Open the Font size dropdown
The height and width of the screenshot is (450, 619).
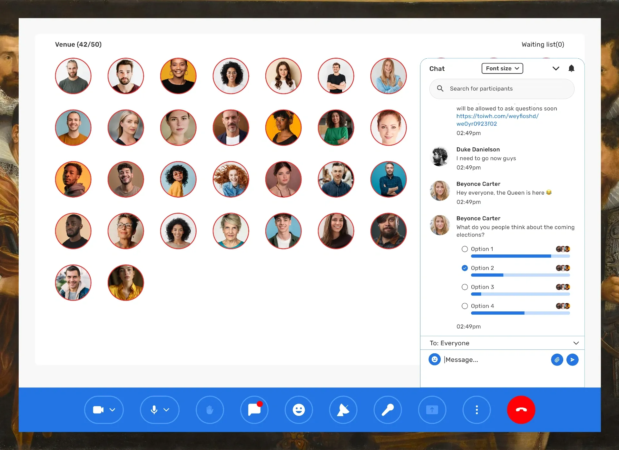point(502,68)
